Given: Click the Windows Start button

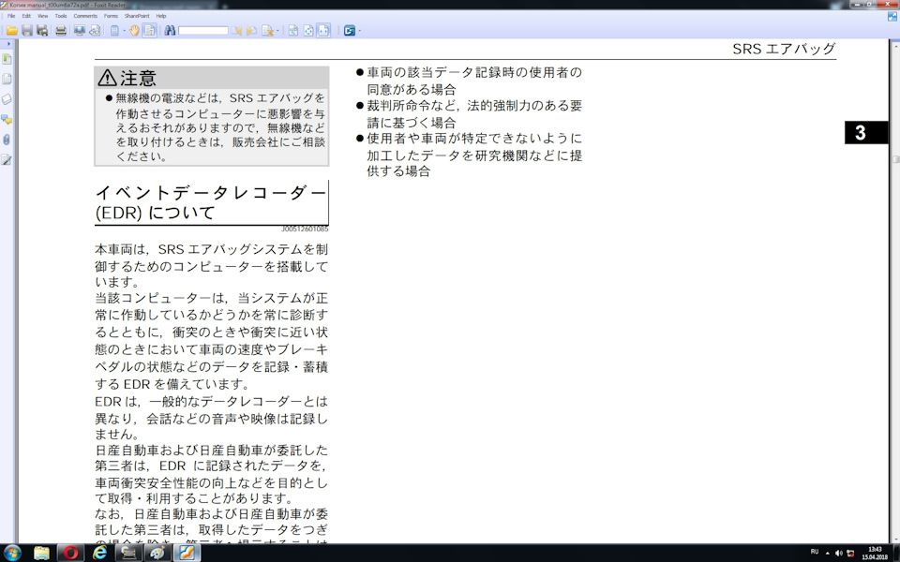Looking at the screenshot, I should (x=11, y=553).
